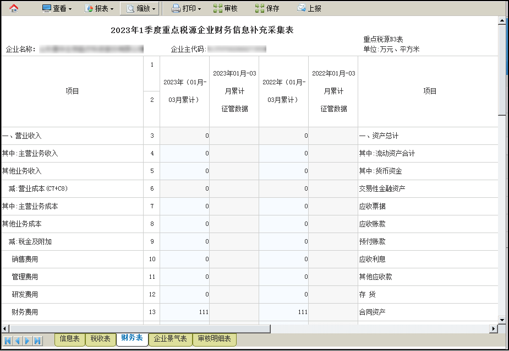Click the chart icon beside 报表
The image size is (509, 351).
[x=89, y=8]
